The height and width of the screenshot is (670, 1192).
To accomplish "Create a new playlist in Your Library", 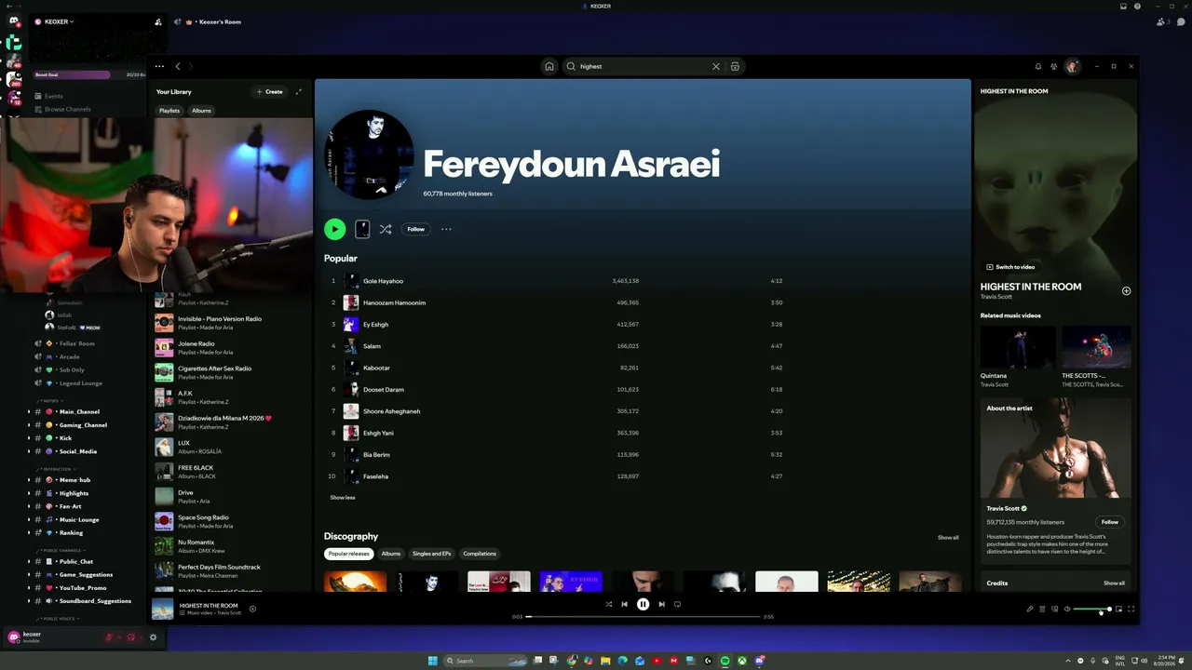I will 270,91.
